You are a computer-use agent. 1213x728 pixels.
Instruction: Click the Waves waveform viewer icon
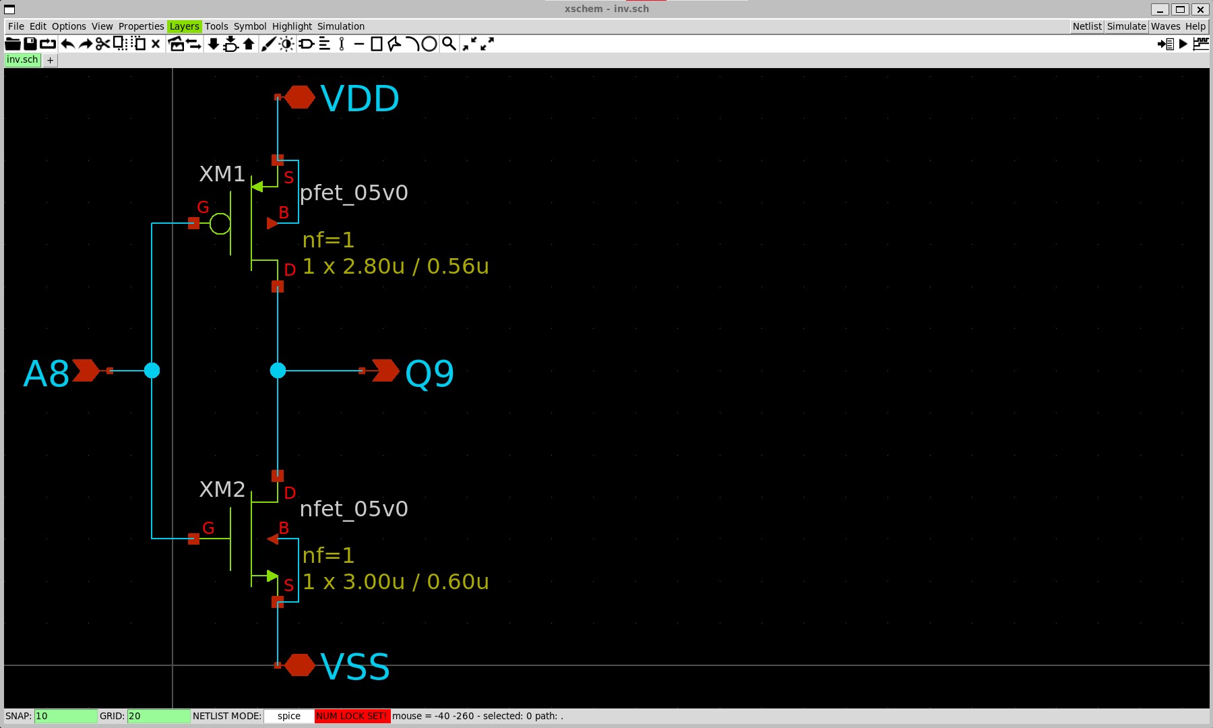[1201, 44]
